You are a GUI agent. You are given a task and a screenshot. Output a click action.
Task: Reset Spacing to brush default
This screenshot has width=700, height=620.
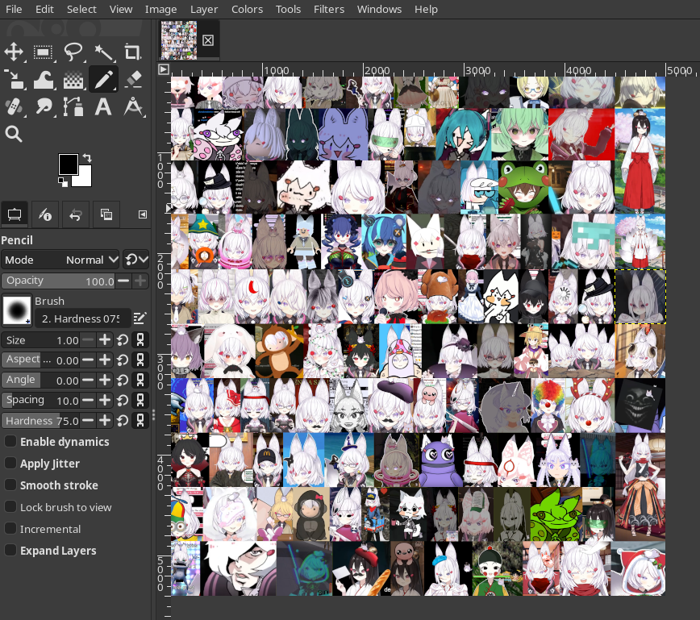(x=123, y=401)
